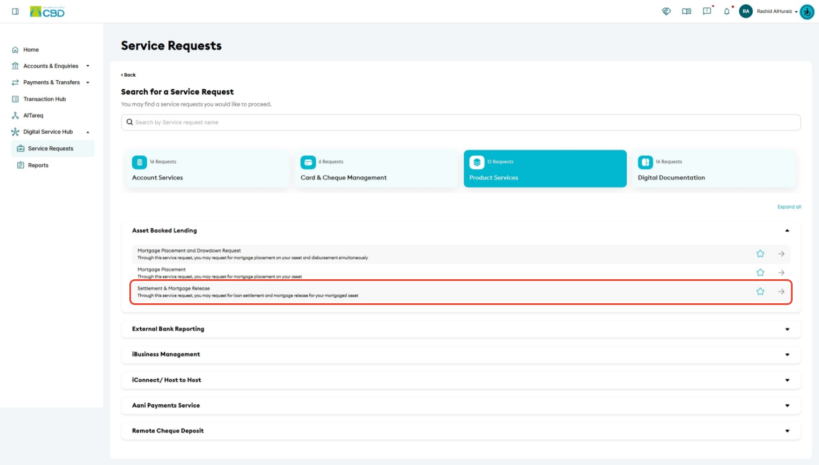Screen dimensions: 819x465
Task: Click the CBD logo
Action: click(x=47, y=11)
